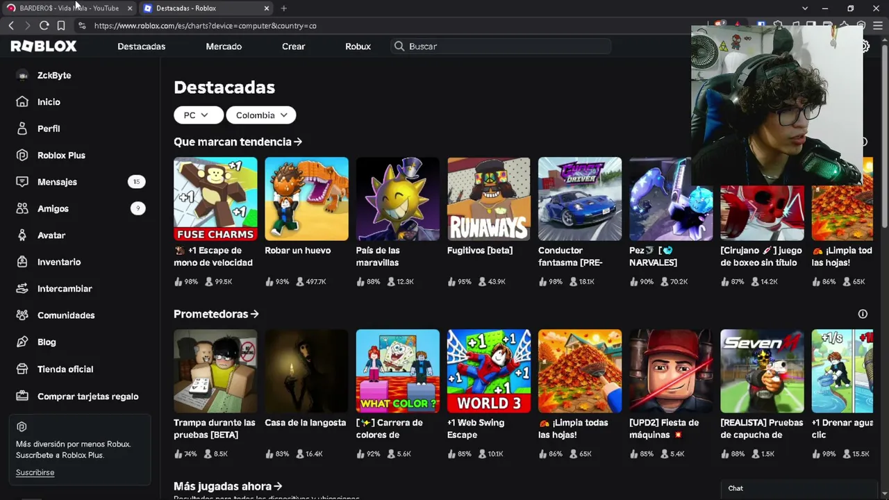
Task: Open the Prometedoras section link
Action: 216,314
